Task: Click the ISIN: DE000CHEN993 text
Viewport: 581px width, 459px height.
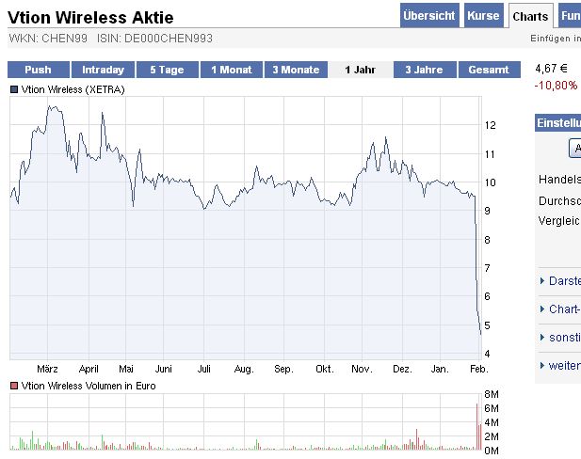Action: click(154, 39)
